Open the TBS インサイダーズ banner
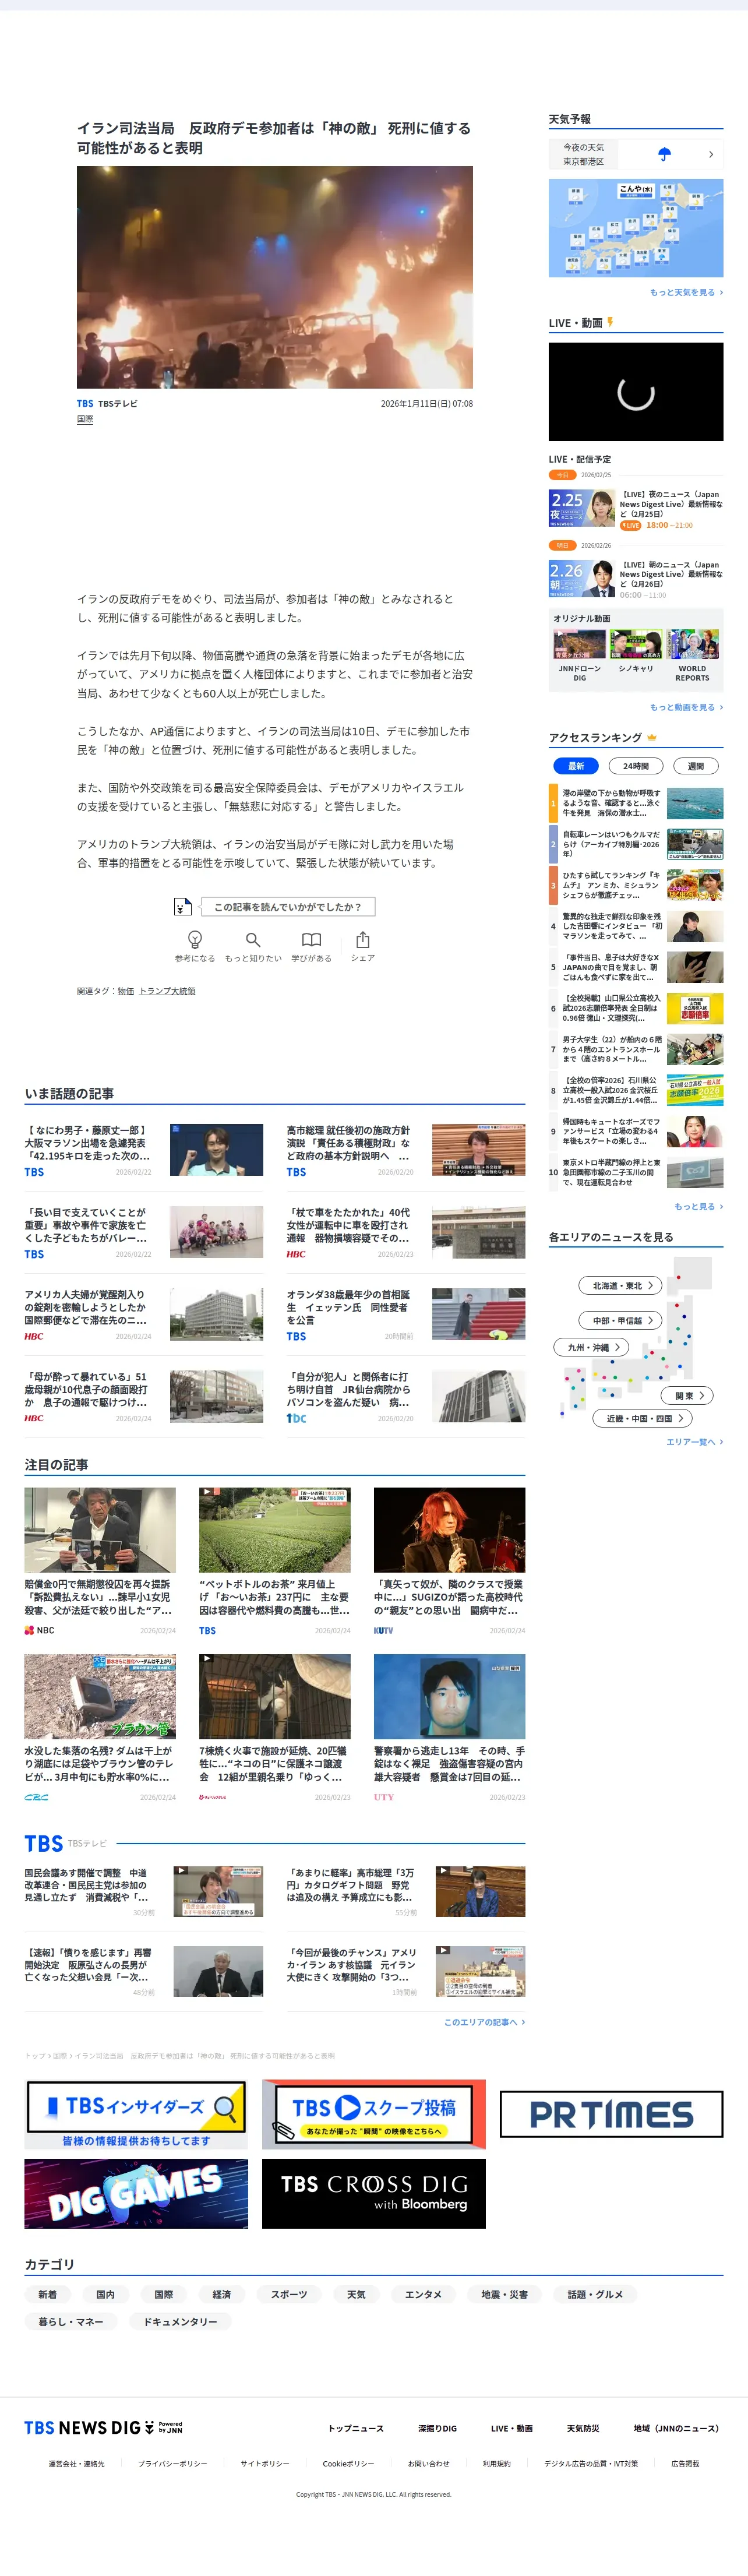The width and height of the screenshot is (748, 2576). 136,2115
